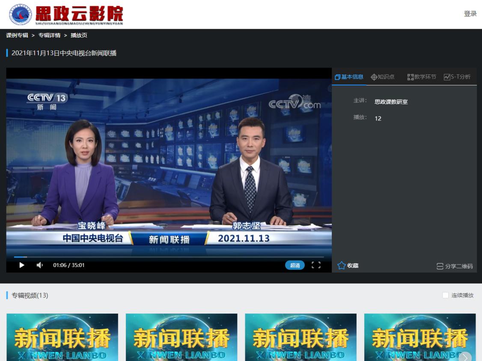The image size is (482, 361).
Task: Click the 登录 link
Action: click(x=470, y=14)
